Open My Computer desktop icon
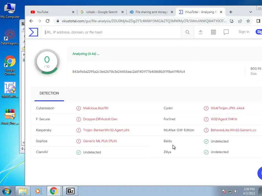The height and width of the screenshot is (196, 262). pos(10,11)
